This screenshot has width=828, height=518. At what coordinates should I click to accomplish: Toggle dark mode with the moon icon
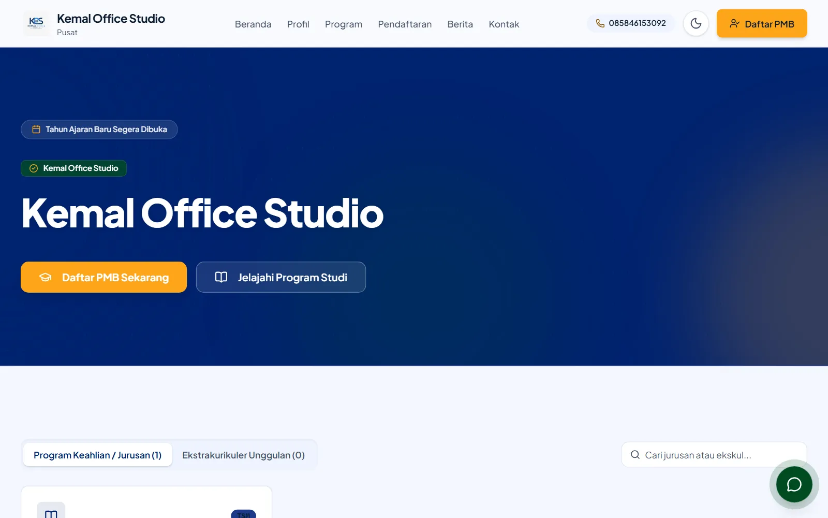click(696, 23)
